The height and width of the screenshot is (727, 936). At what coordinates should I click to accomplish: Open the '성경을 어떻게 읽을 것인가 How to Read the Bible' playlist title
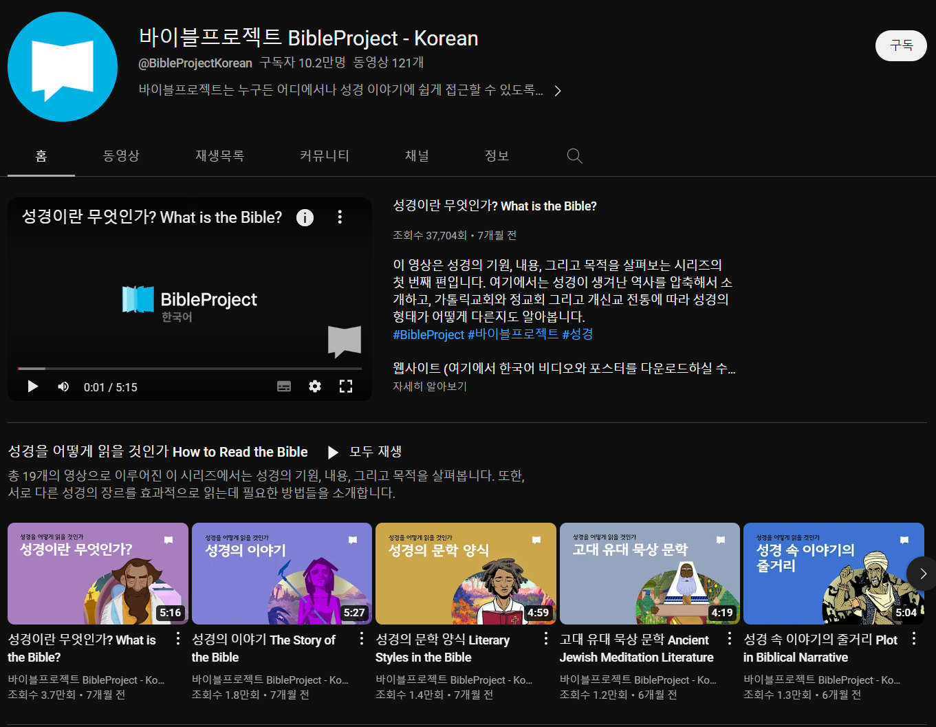click(x=157, y=452)
